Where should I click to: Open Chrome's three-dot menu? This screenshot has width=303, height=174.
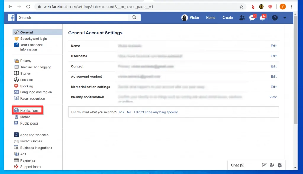[292, 6]
